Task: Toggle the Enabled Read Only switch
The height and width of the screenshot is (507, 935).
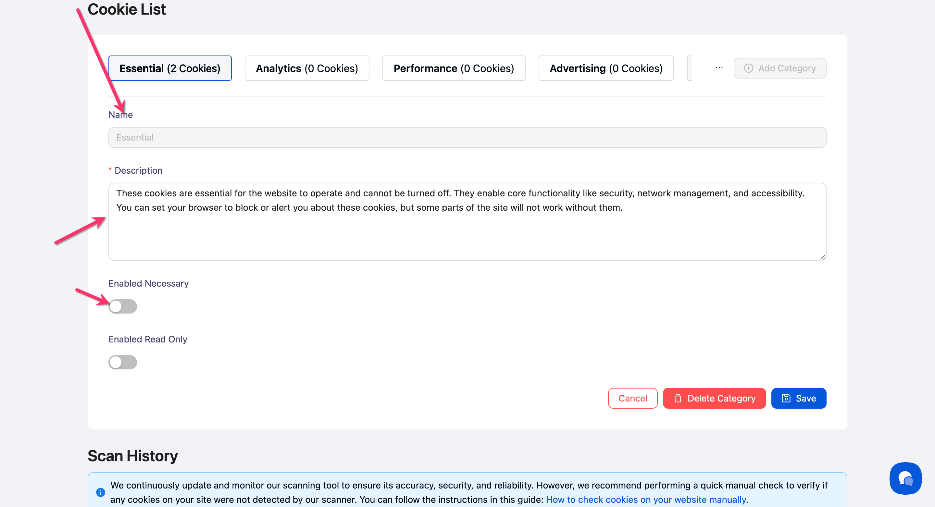Action: tap(123, 362)
